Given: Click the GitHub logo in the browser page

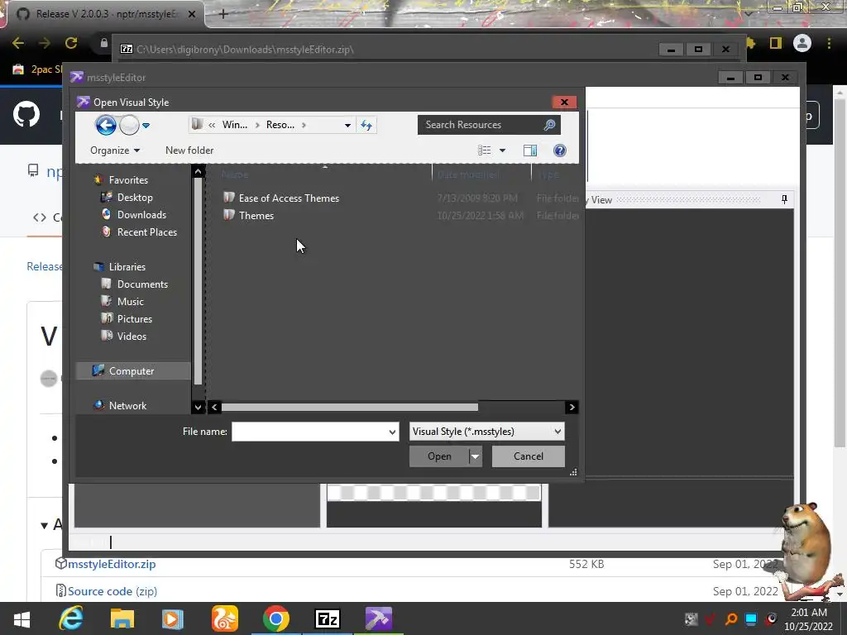Looking at the screenshot, I should pyautogui.click(x=26, y=114).
